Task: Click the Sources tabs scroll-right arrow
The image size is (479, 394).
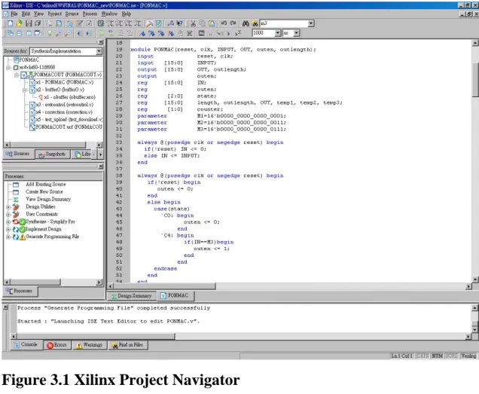Action: point(100,154)
